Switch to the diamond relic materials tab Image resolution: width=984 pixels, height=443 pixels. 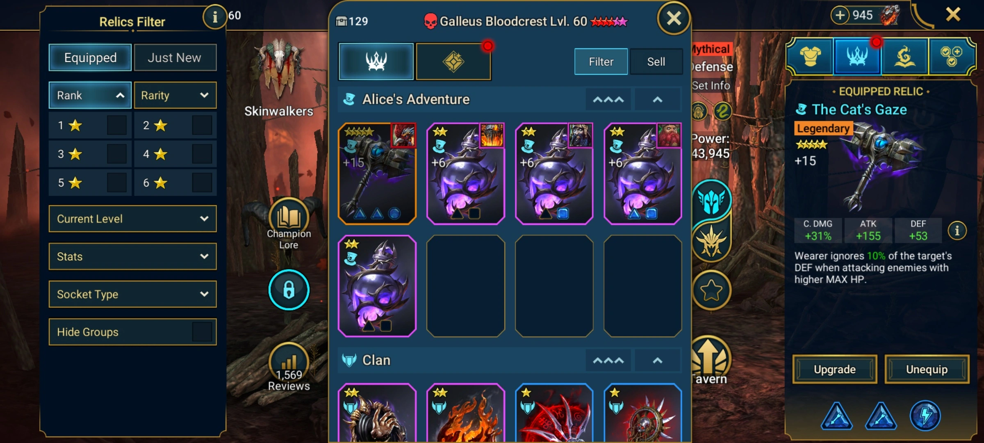(x=453, y=62)
